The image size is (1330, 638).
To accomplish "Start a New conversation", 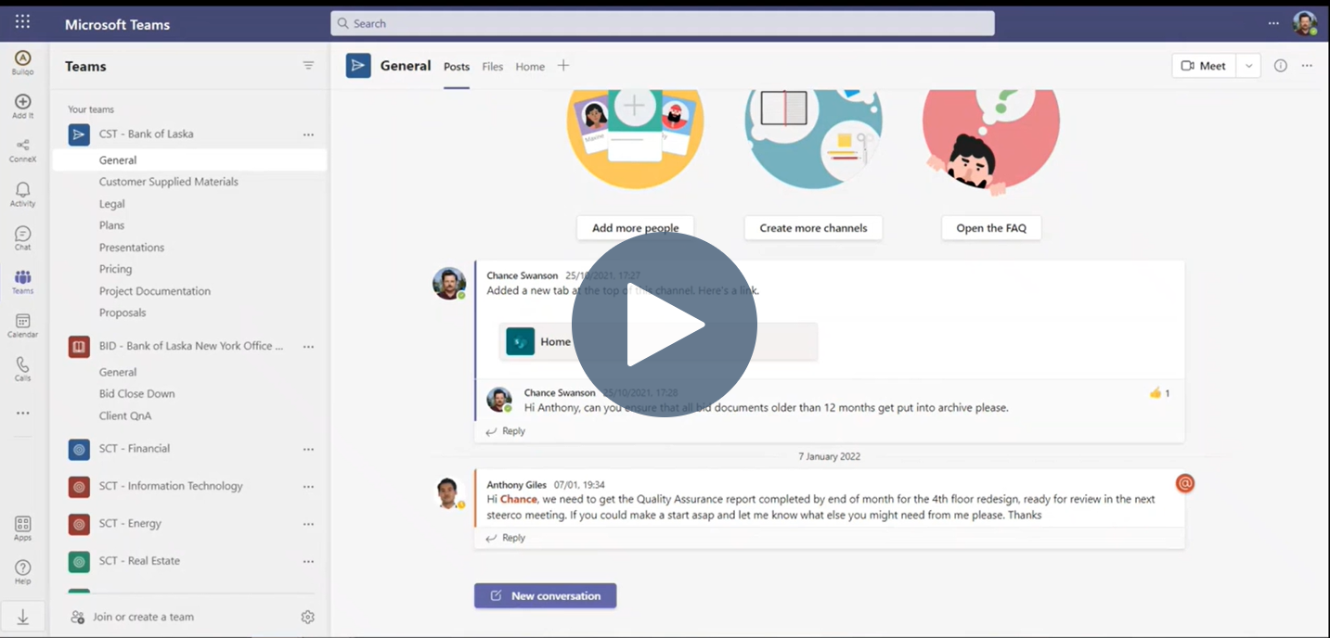I will [546, 595].
